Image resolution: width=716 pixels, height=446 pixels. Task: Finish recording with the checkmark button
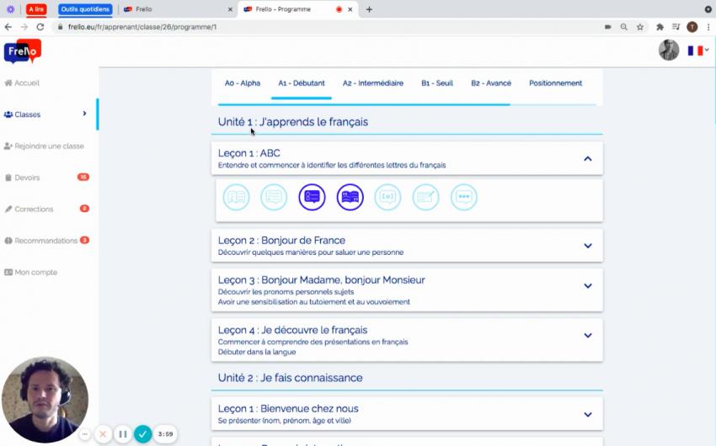click(x=142, y=434)
